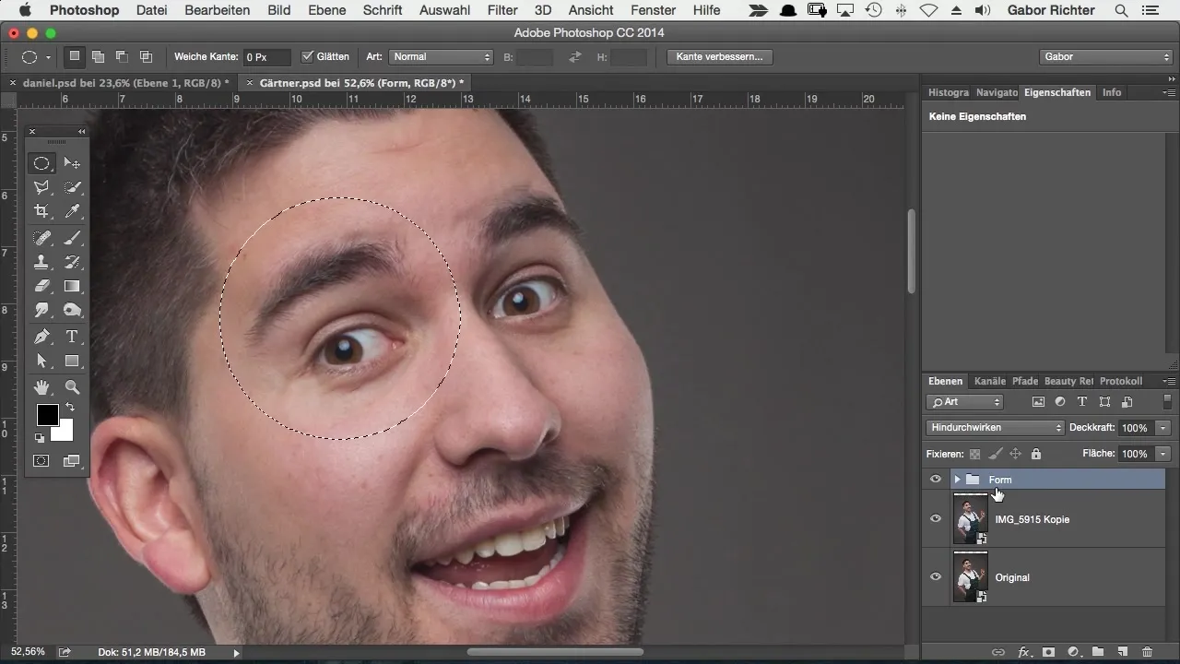Toggle lock transparent pixels

[974, 454]
